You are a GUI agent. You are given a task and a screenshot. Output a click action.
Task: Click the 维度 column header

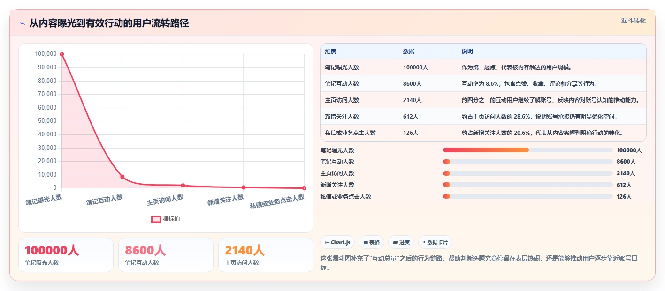[330, 52]
